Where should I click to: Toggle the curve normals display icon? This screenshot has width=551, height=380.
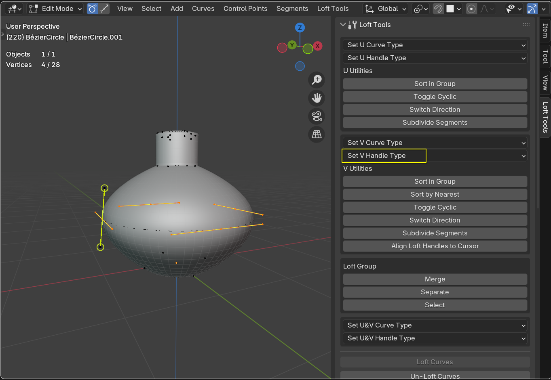104,8
